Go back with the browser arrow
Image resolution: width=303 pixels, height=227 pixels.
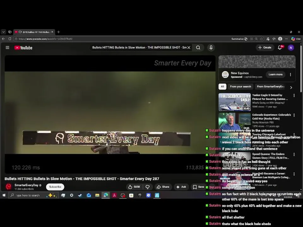click(3, 39)
